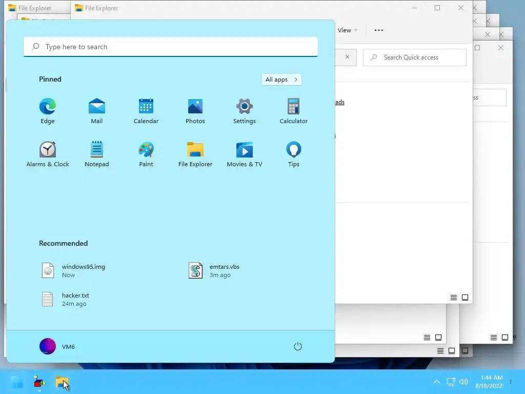Click the Type here to search box
The width and height of the screenshot is (525, 394).
click(x=171, y=47)
